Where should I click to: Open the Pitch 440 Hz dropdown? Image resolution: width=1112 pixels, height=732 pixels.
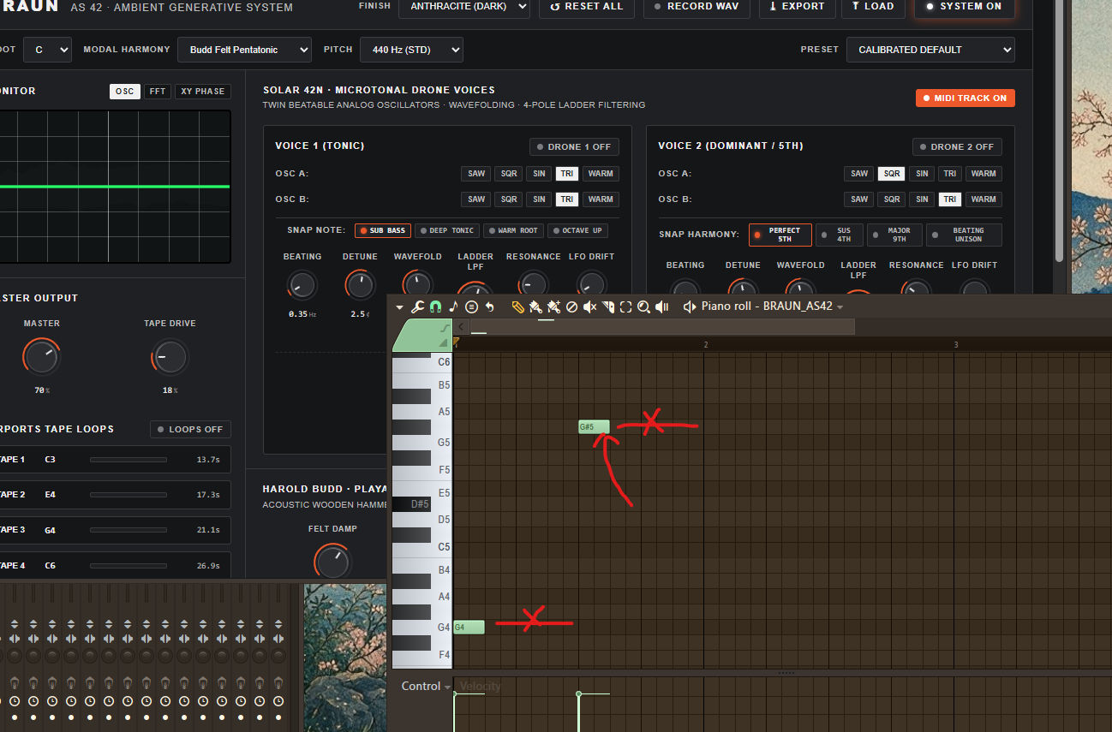pyautogui.click(x=411, y=50)
